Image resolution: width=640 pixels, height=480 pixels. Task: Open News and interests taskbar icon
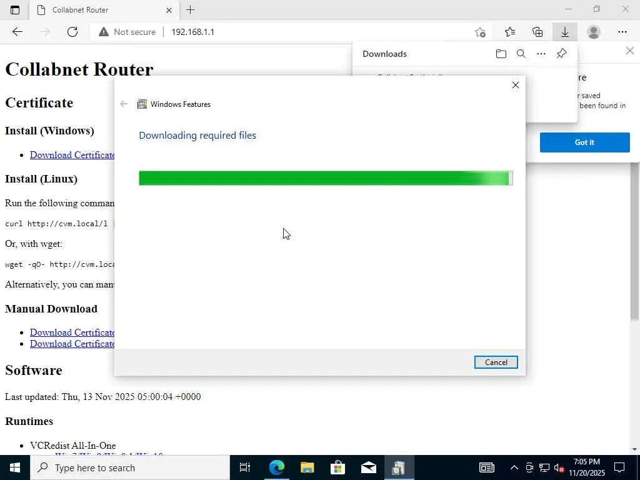(x=486, y=467)
